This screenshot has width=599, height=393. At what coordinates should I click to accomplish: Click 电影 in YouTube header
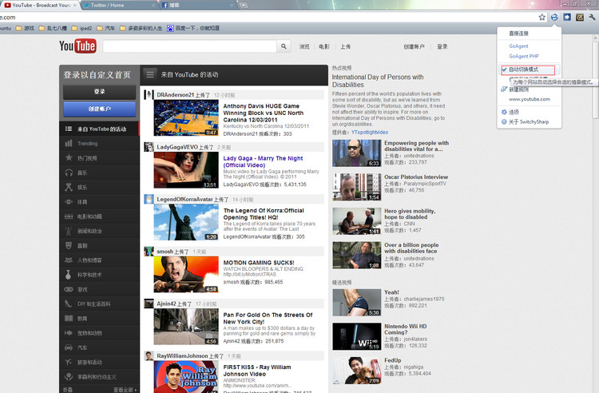(324, 46)
